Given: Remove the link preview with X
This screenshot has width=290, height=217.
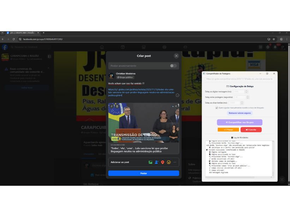Looking at the screenshot, I should (176, 106).
